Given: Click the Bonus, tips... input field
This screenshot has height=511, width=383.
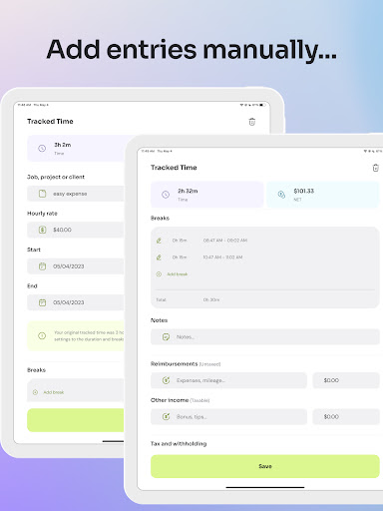Looking at the screenshot, I should coord(228,416).
